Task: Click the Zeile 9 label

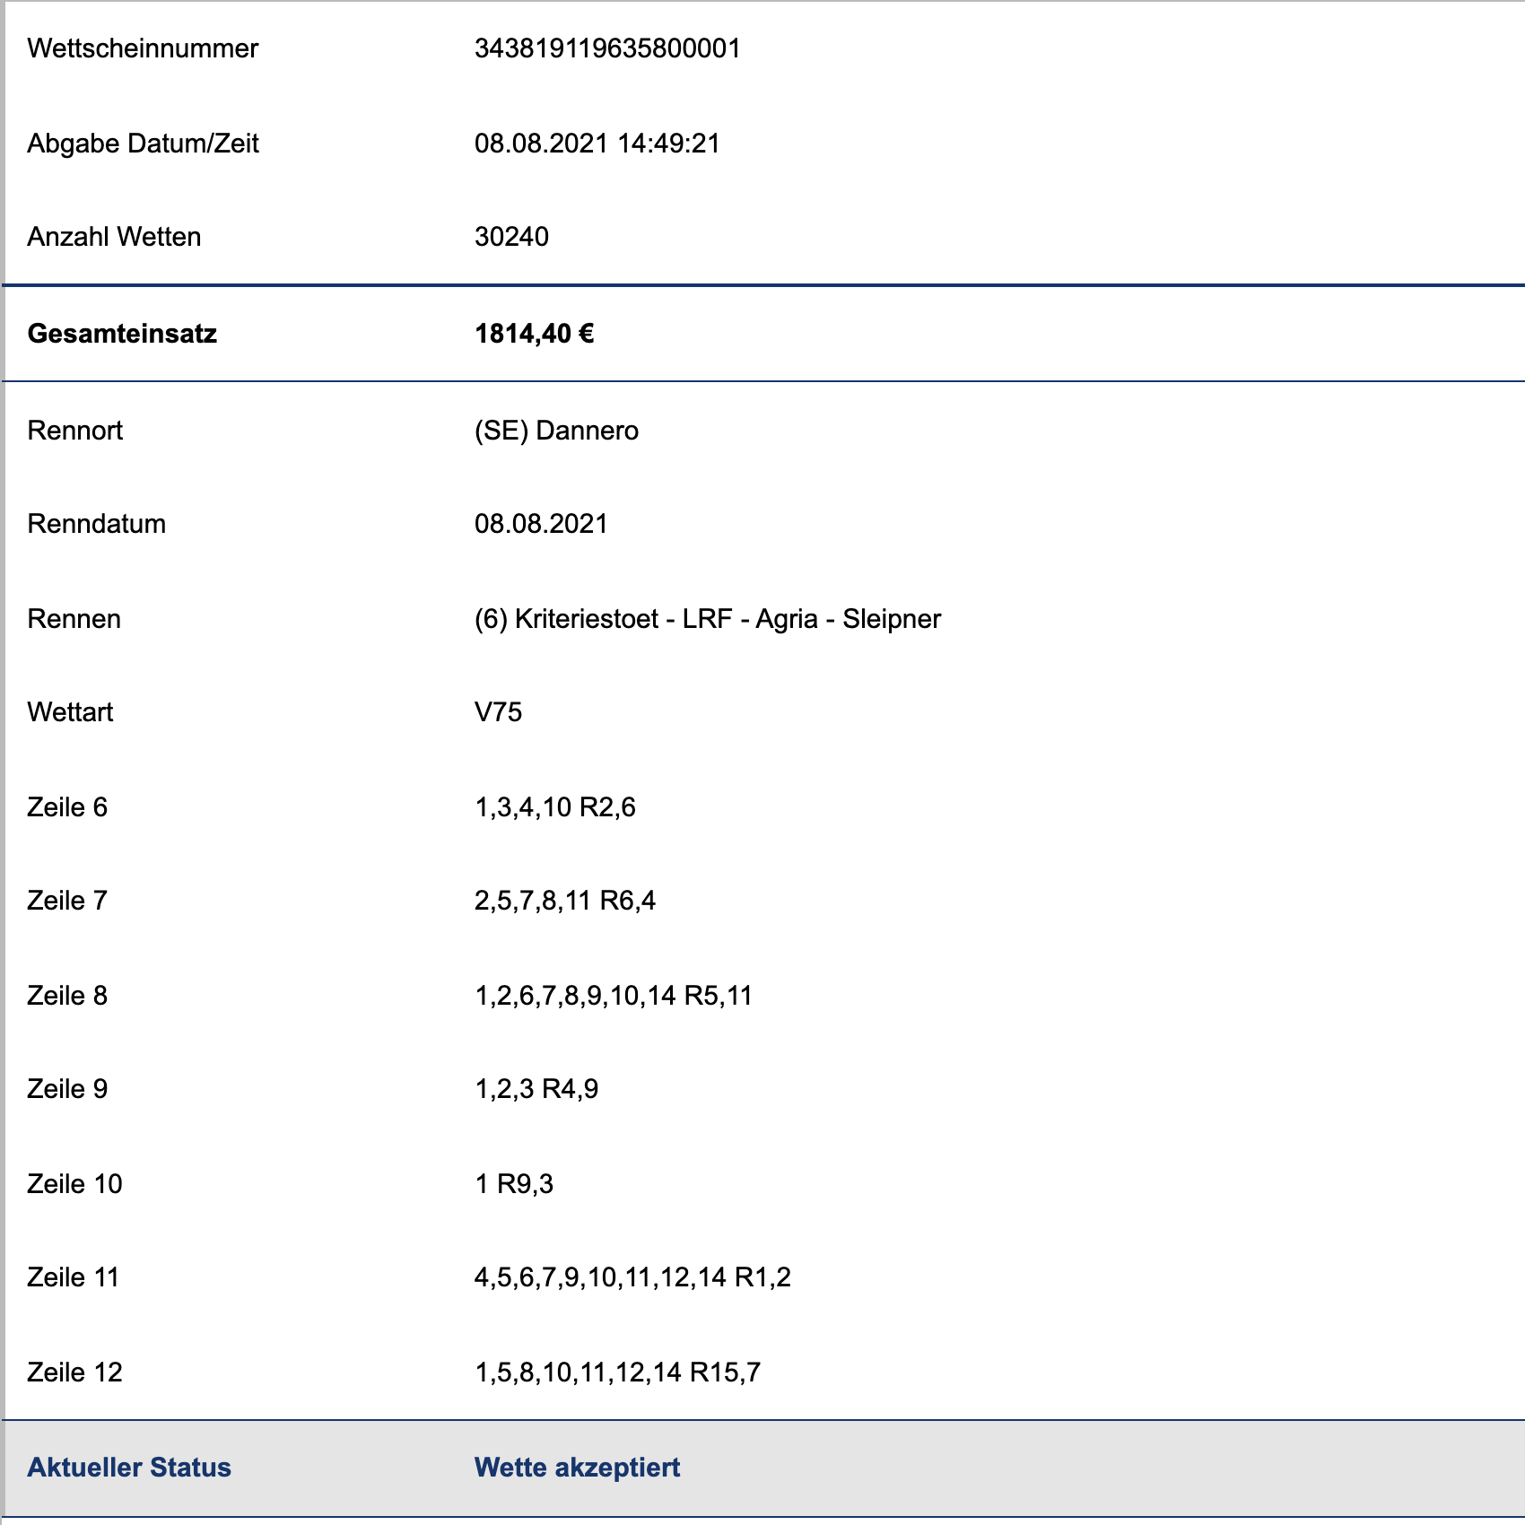Action: pyautogui.click(x=67, y=1089)
